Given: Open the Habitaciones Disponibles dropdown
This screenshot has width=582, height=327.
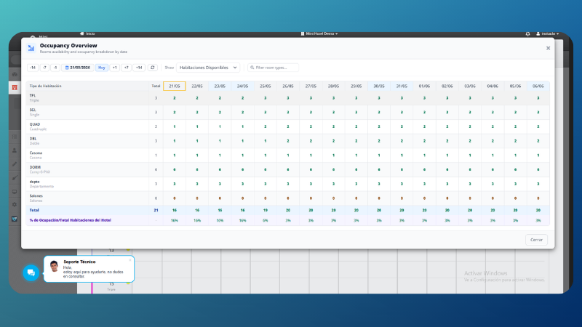Looking at the screenshot, I should (208, 68).
